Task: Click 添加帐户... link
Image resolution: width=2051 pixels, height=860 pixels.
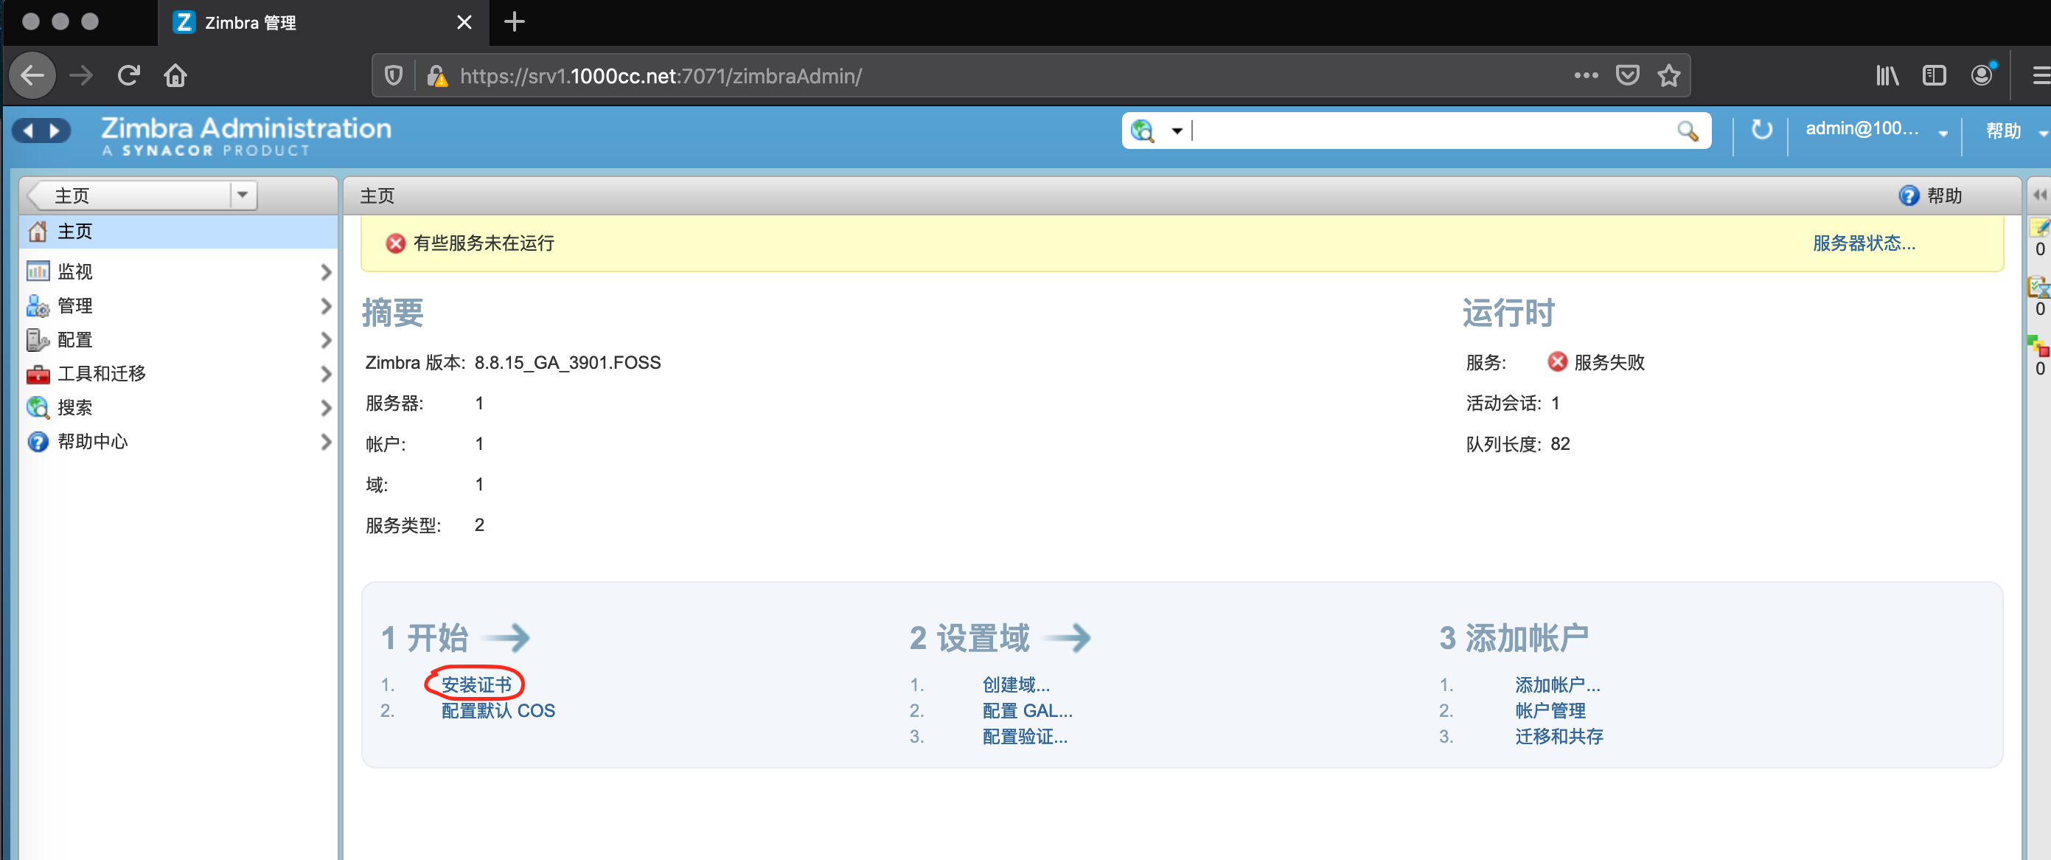Action: click(1557, 684)
